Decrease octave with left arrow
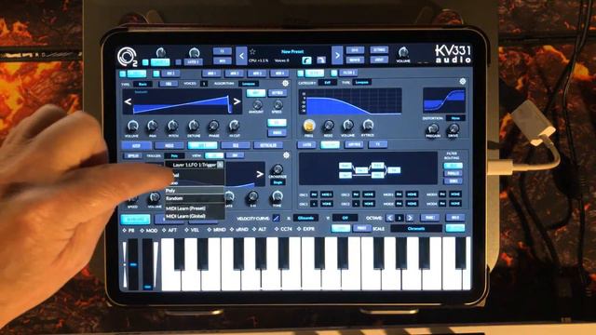596x335 pixels. coord(389,218)
